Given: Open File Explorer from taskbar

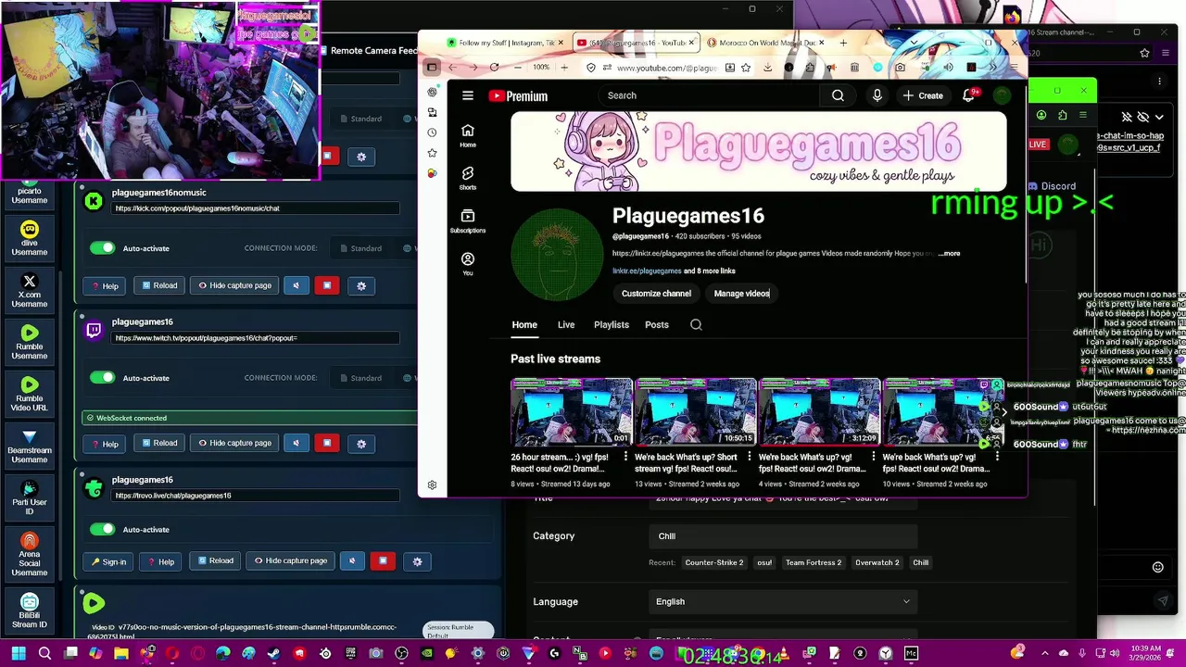Looking at the screenshot, I should [121, 654].
